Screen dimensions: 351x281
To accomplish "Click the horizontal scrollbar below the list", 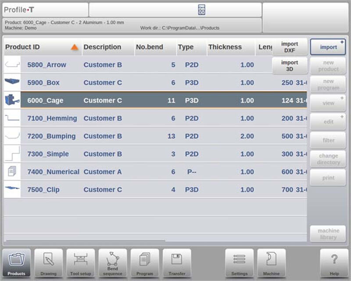I will 86,241.
